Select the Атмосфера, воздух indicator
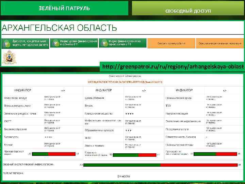The width and height of the screenshot is (245, 184). pyautogui.click(x=15, y=98)
